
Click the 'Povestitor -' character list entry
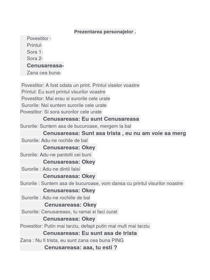39,39
